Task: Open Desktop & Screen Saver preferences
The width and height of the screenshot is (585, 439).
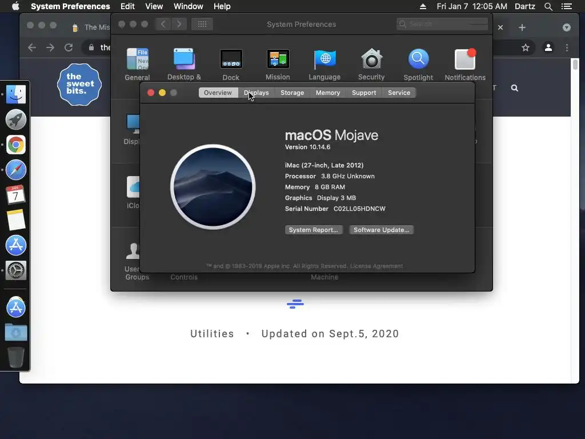Action: [x=184, y=64]
